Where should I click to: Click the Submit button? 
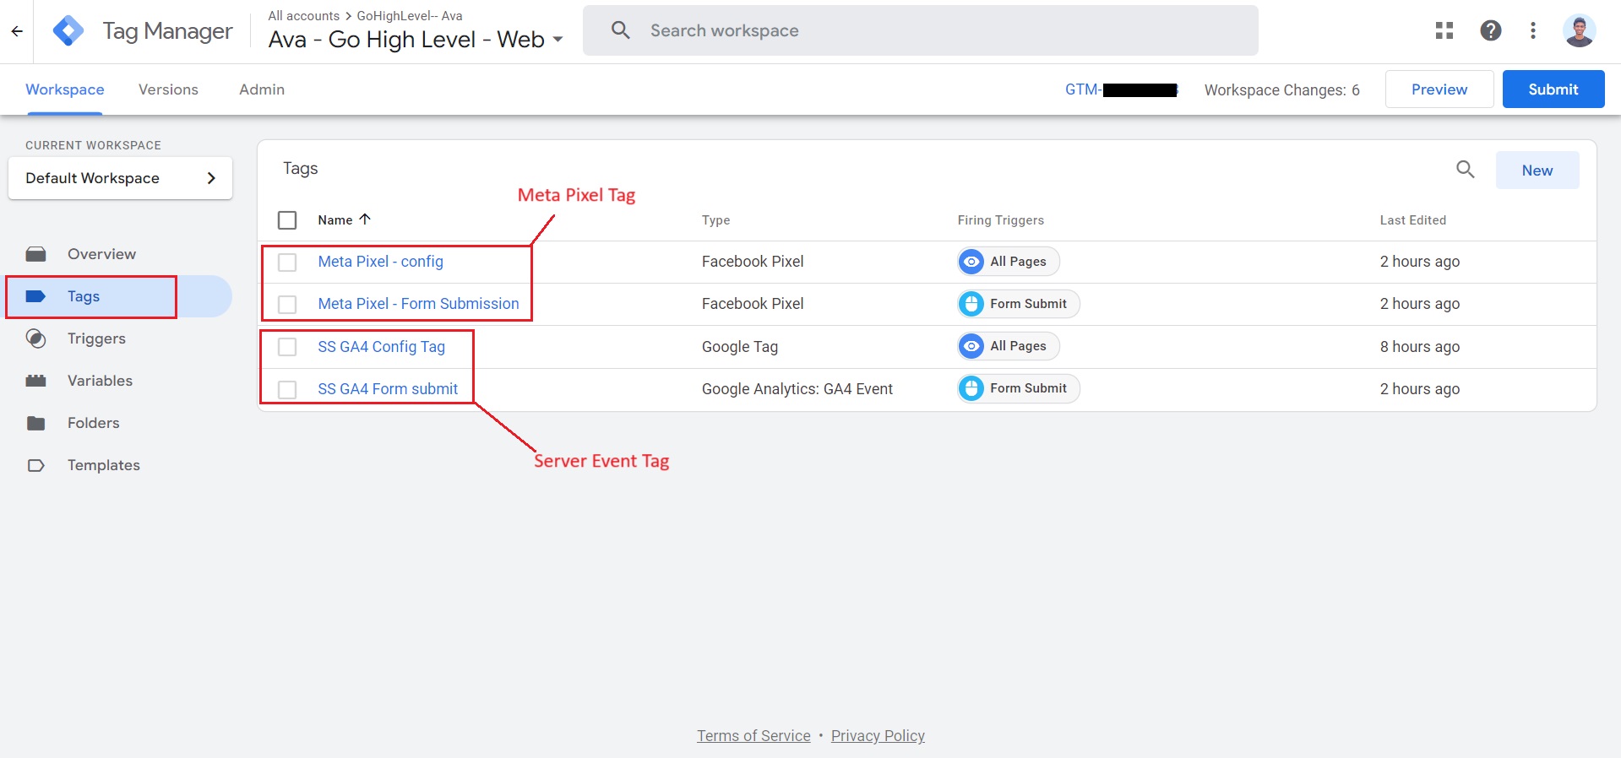[x=1553, y=89]
